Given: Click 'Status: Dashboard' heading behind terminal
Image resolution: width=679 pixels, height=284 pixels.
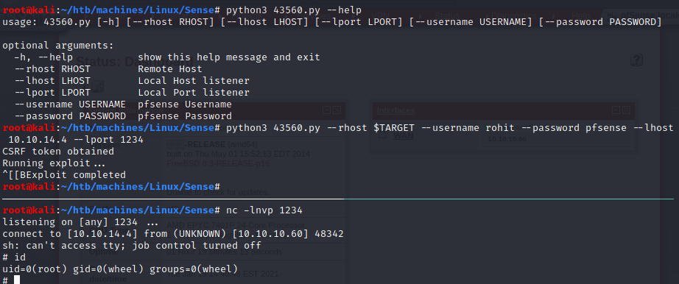Looking at the screenshot, I should pos(135,62).
